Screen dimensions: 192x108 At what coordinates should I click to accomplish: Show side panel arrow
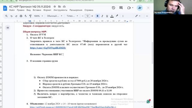click(152, 106)
